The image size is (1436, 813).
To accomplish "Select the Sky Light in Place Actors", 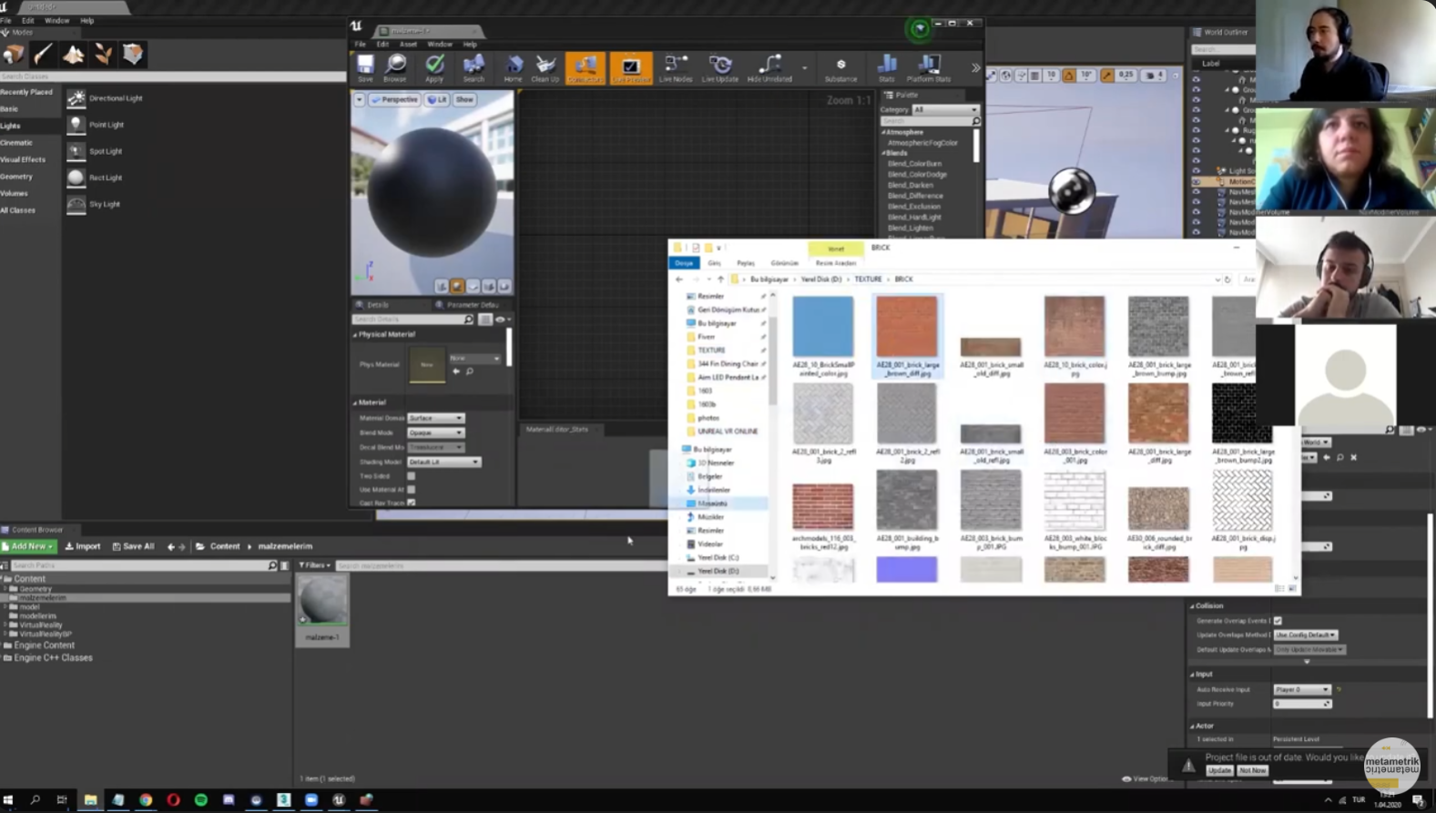I will [x=105, y=204].
